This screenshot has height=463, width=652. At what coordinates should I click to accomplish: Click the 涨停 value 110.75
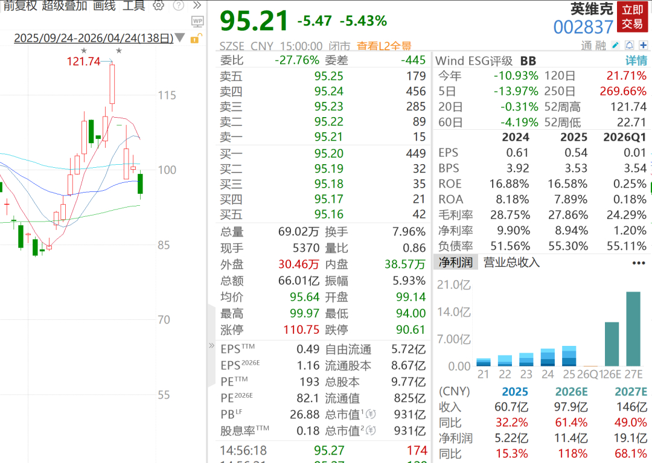click(x=301, y=330)
